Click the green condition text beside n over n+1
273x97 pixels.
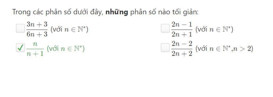pos(66,49)
